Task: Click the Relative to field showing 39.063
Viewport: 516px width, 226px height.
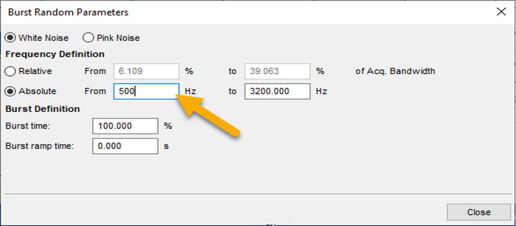Action: click(x=277, y=71)
